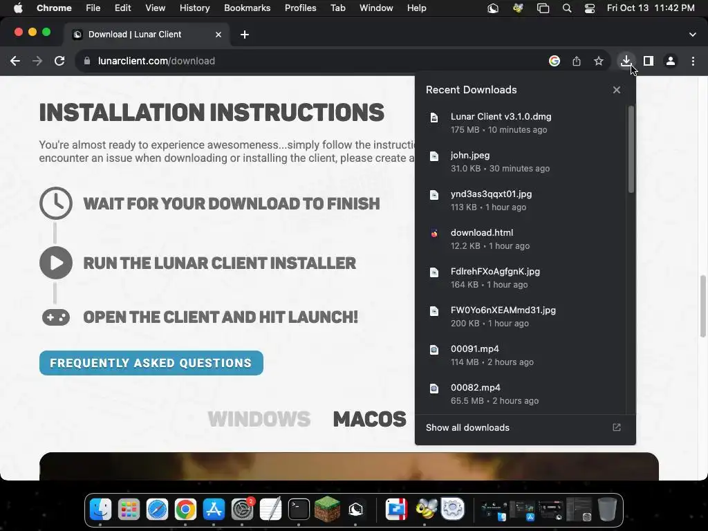708x531 pixels.
Task: Open Lunar Client from the Dock
Action: tap(356, 510)
